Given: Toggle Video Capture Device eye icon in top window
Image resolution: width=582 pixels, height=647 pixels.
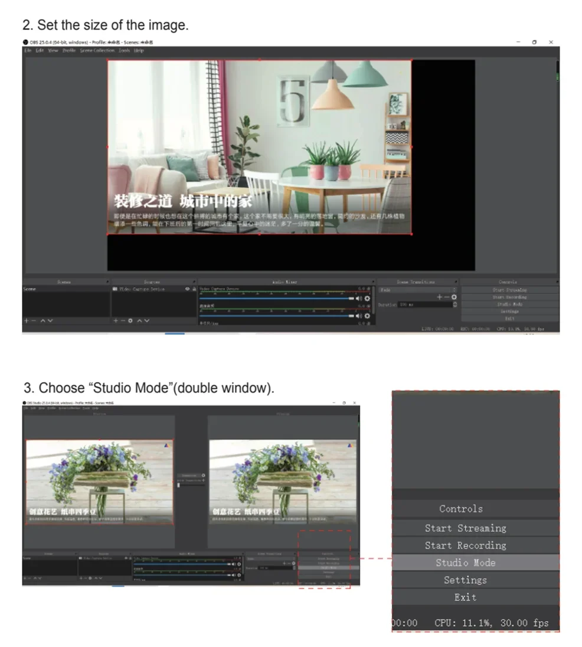Looking at the screenshot, I should [x=187, y=289].
